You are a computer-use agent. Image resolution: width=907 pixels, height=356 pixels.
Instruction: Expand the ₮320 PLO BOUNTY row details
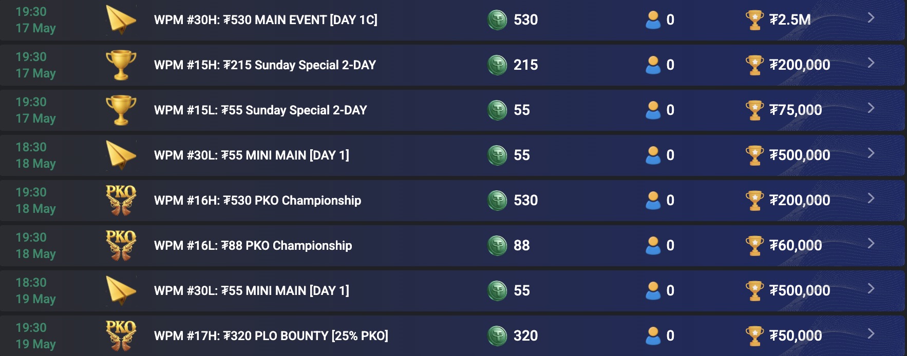tap(871, 336)
